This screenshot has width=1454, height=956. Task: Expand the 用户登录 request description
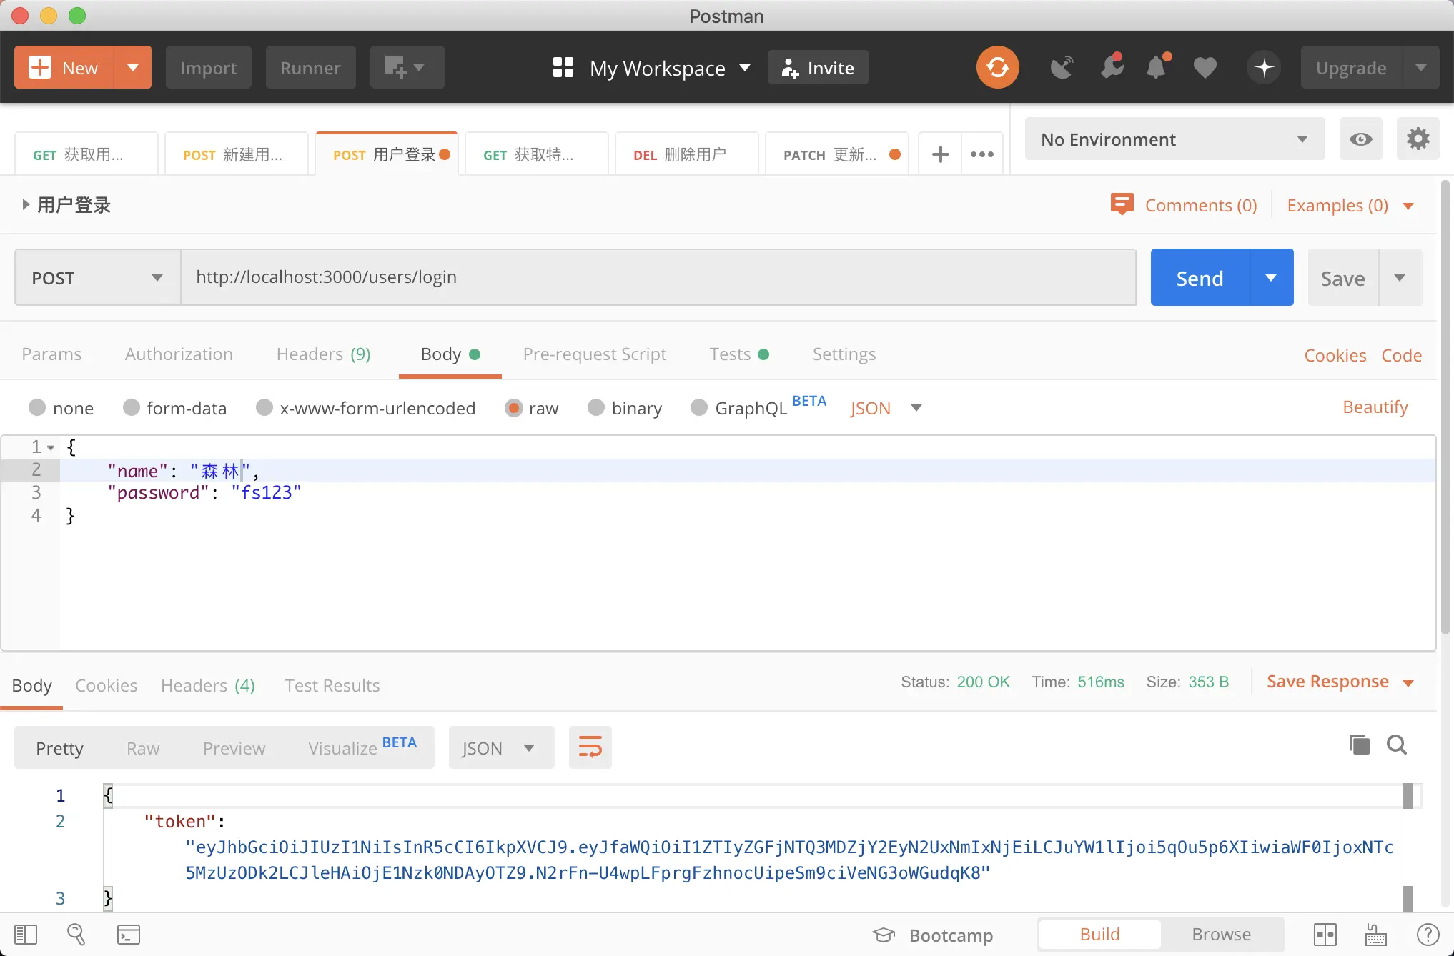[26, 205]
